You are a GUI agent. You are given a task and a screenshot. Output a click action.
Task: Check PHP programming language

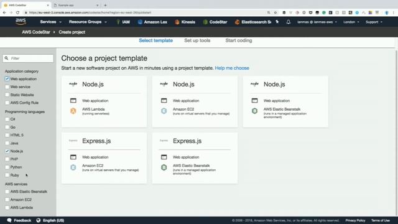click(7, 159)
